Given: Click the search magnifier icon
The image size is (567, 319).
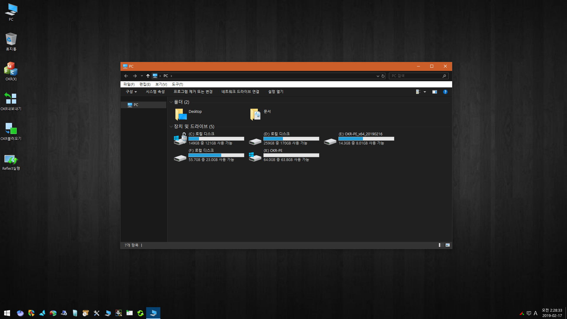Looking at the screenshot, I should point(444,76).
